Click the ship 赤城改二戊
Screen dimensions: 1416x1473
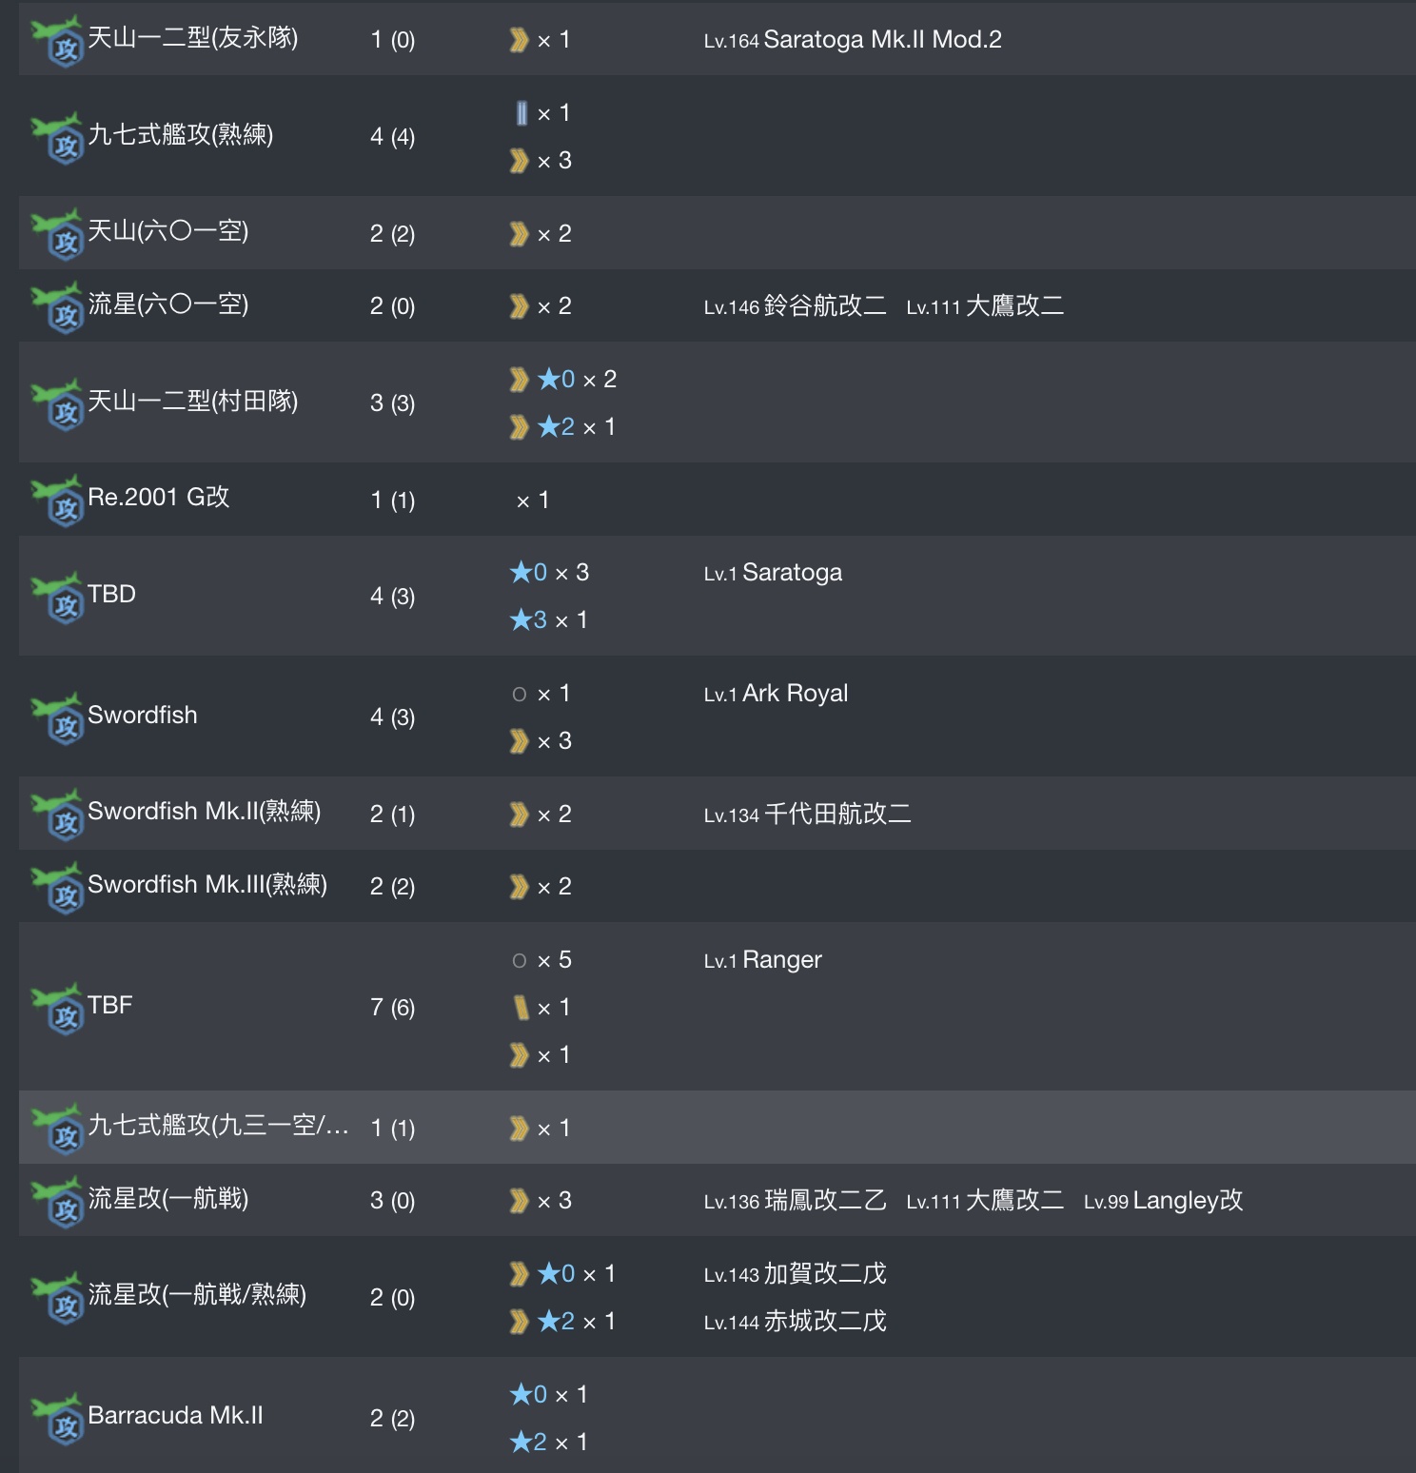click(795, 1322)
